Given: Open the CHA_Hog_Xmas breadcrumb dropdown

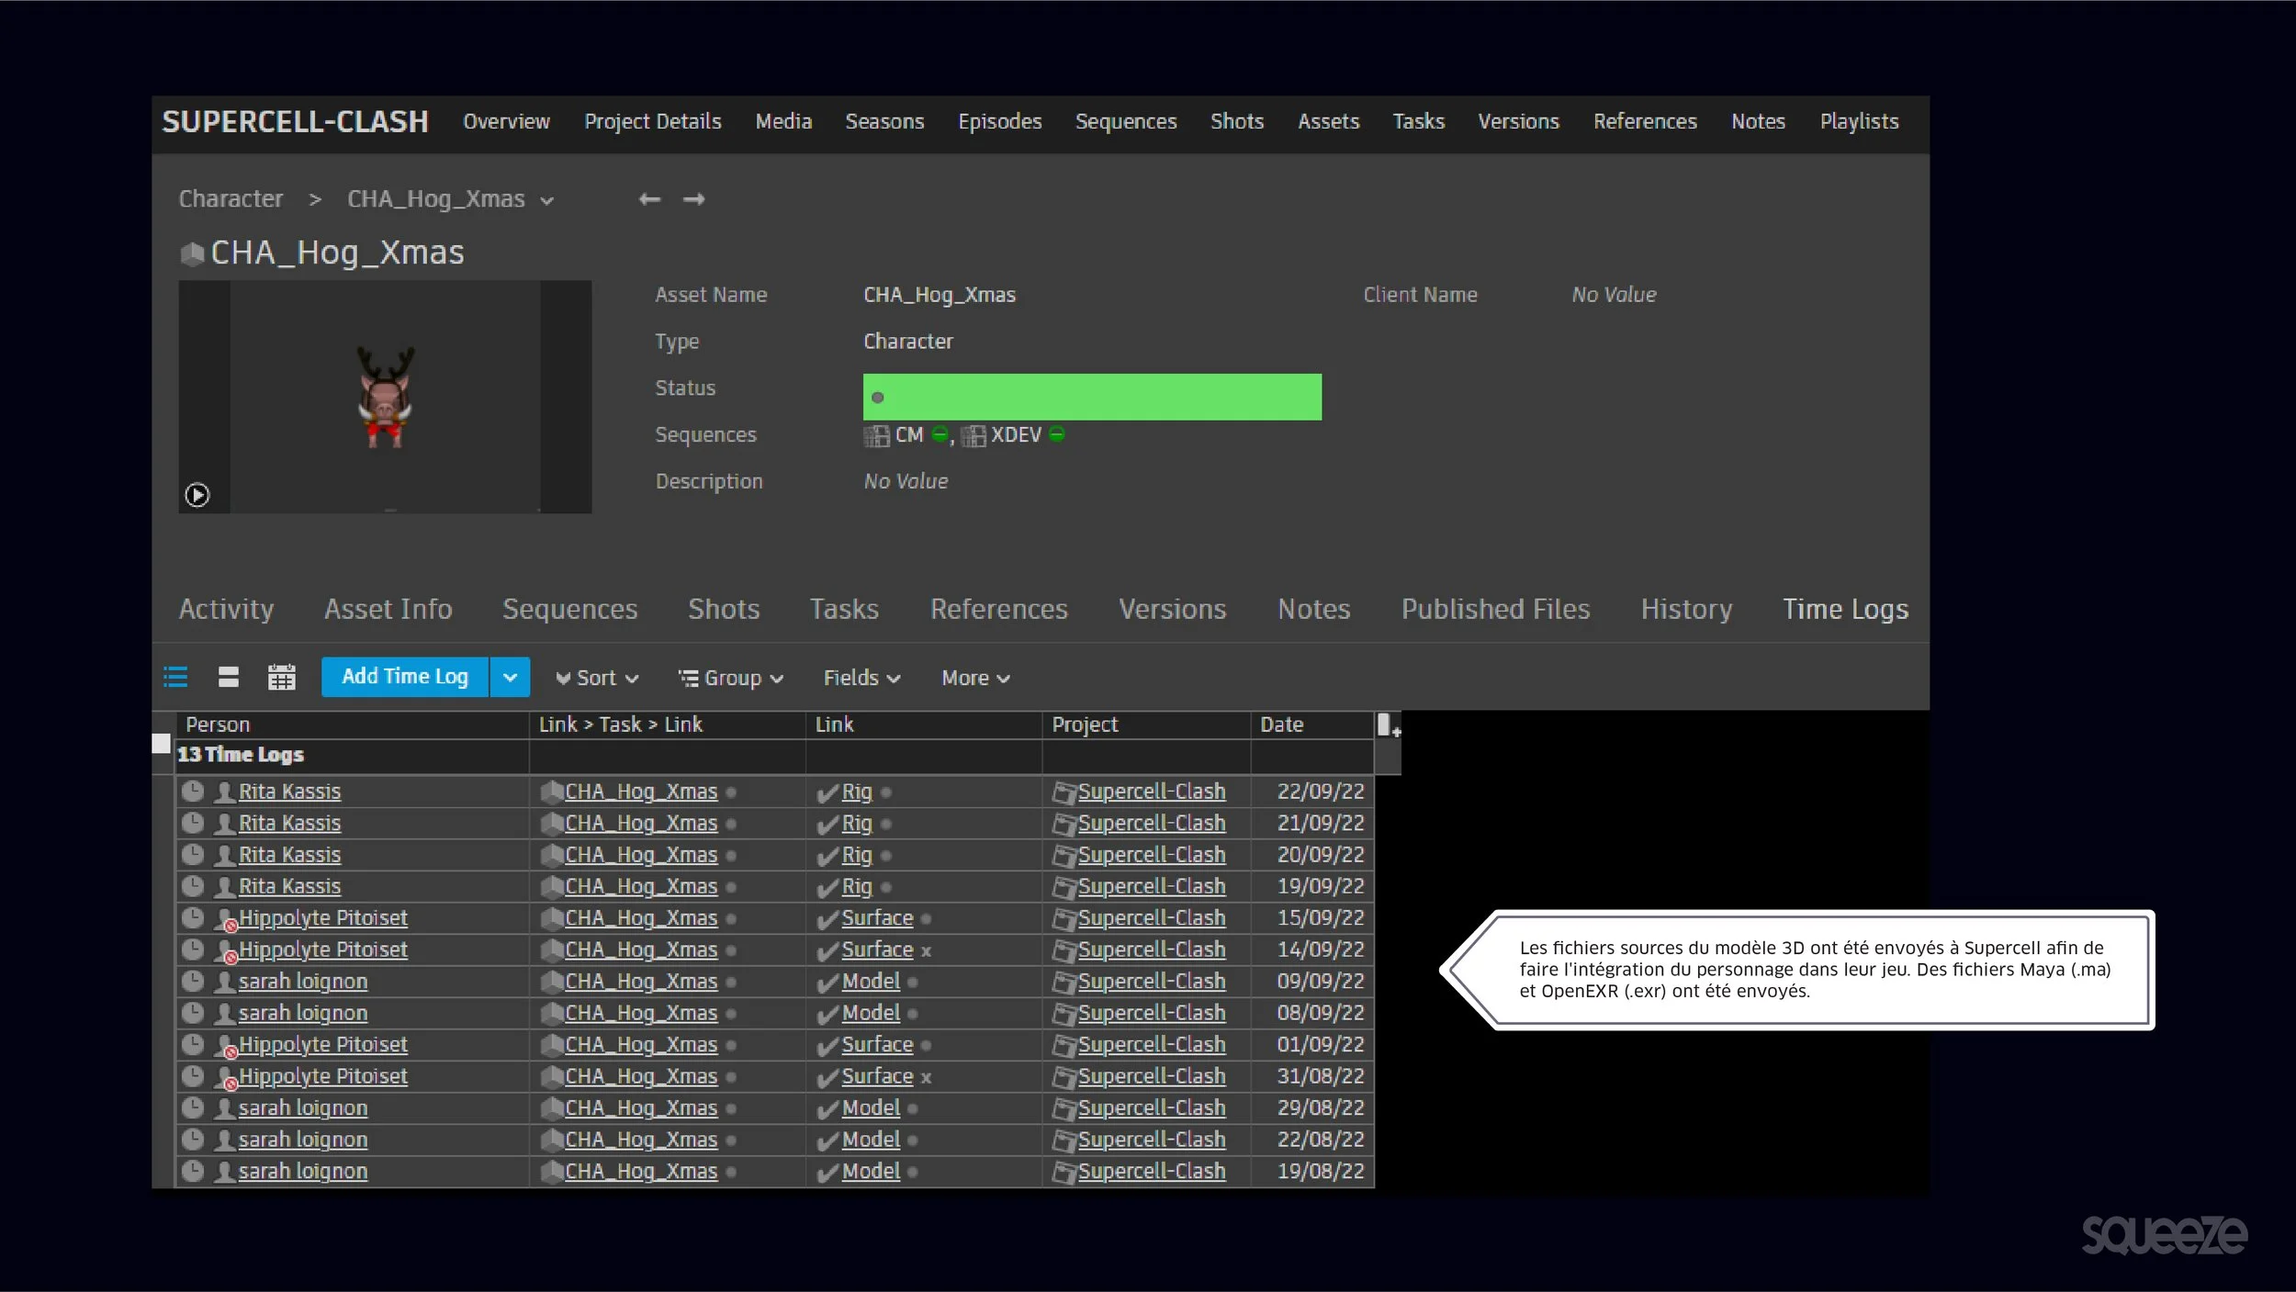Looking at the screenshot, I should point(547,201).
